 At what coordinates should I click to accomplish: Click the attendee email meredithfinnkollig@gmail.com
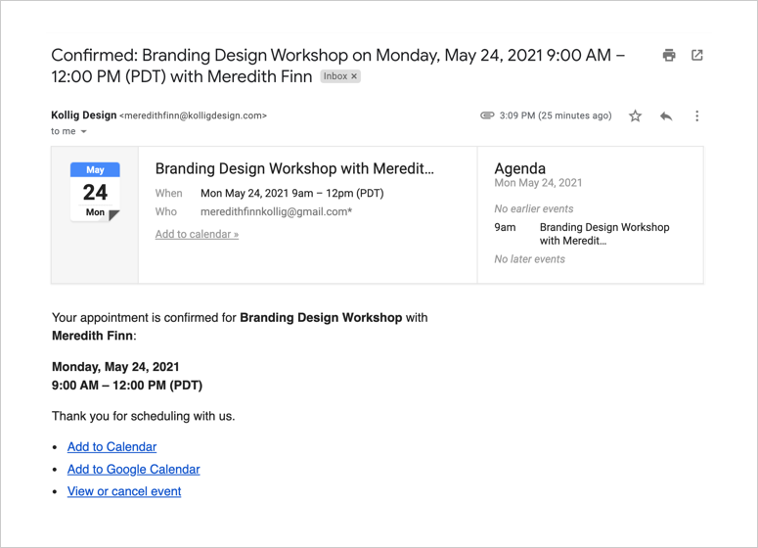(276, 212)
